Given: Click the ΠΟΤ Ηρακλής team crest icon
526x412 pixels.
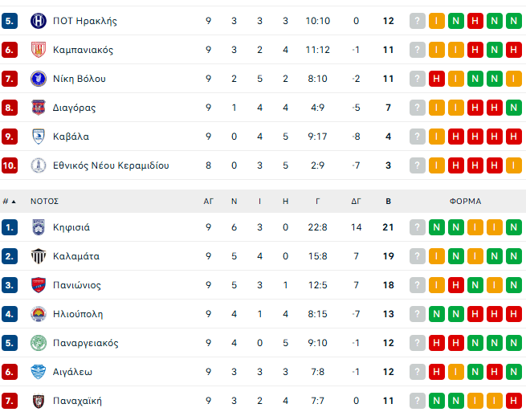Looking at the screenshot, I should tap(38, 21).
